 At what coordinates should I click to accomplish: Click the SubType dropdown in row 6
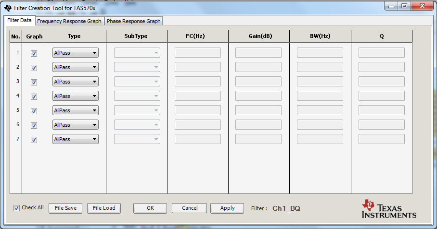click(x=137, y=125)
